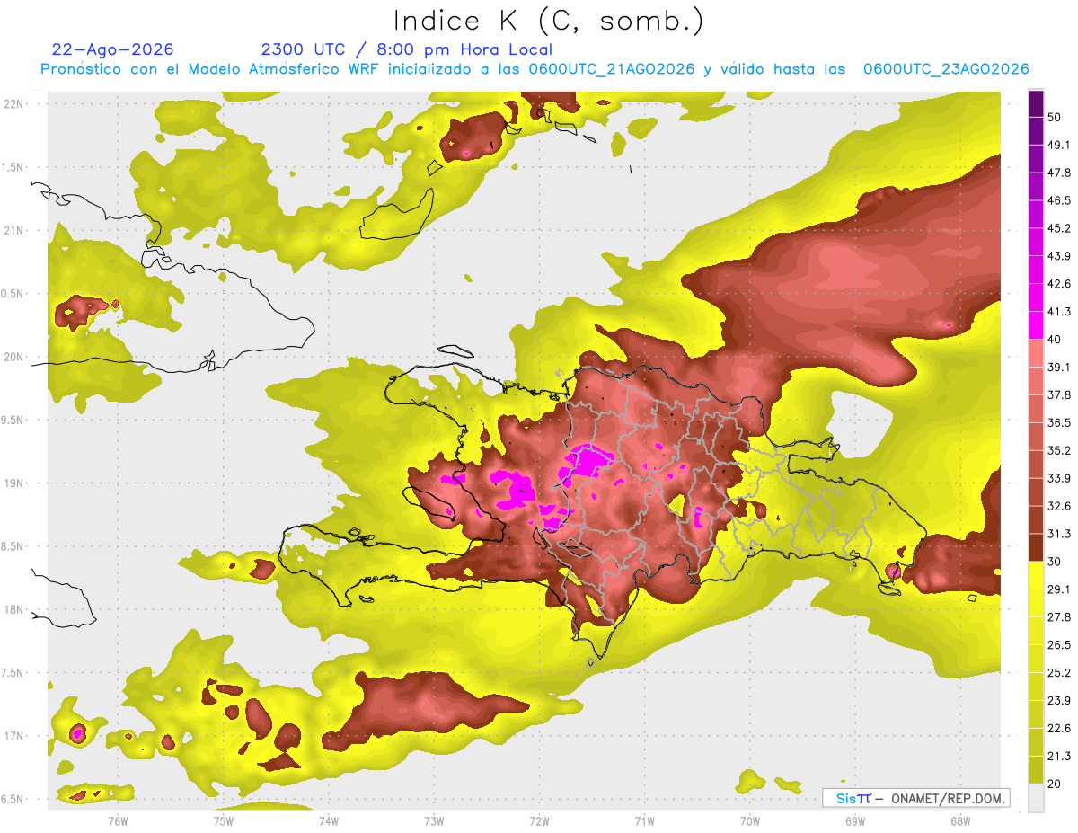Viewport: 1078px width, 833px height.
Task: Click the valid-until time '0600UTC_23AGO2026'
Action: pos(946,69)
